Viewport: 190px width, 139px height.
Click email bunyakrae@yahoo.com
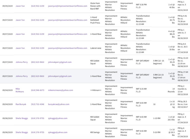point(59,104)
